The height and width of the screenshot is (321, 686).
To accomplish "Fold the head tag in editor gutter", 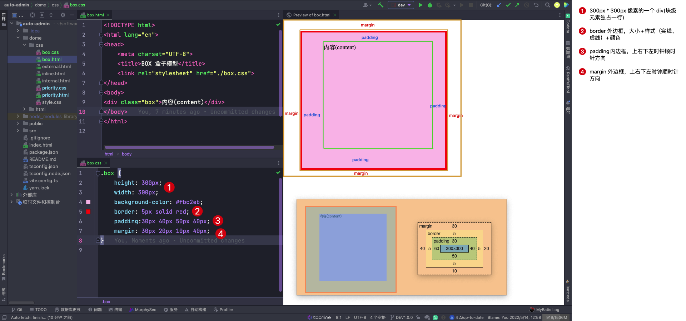I will click(x=101, y=45).
